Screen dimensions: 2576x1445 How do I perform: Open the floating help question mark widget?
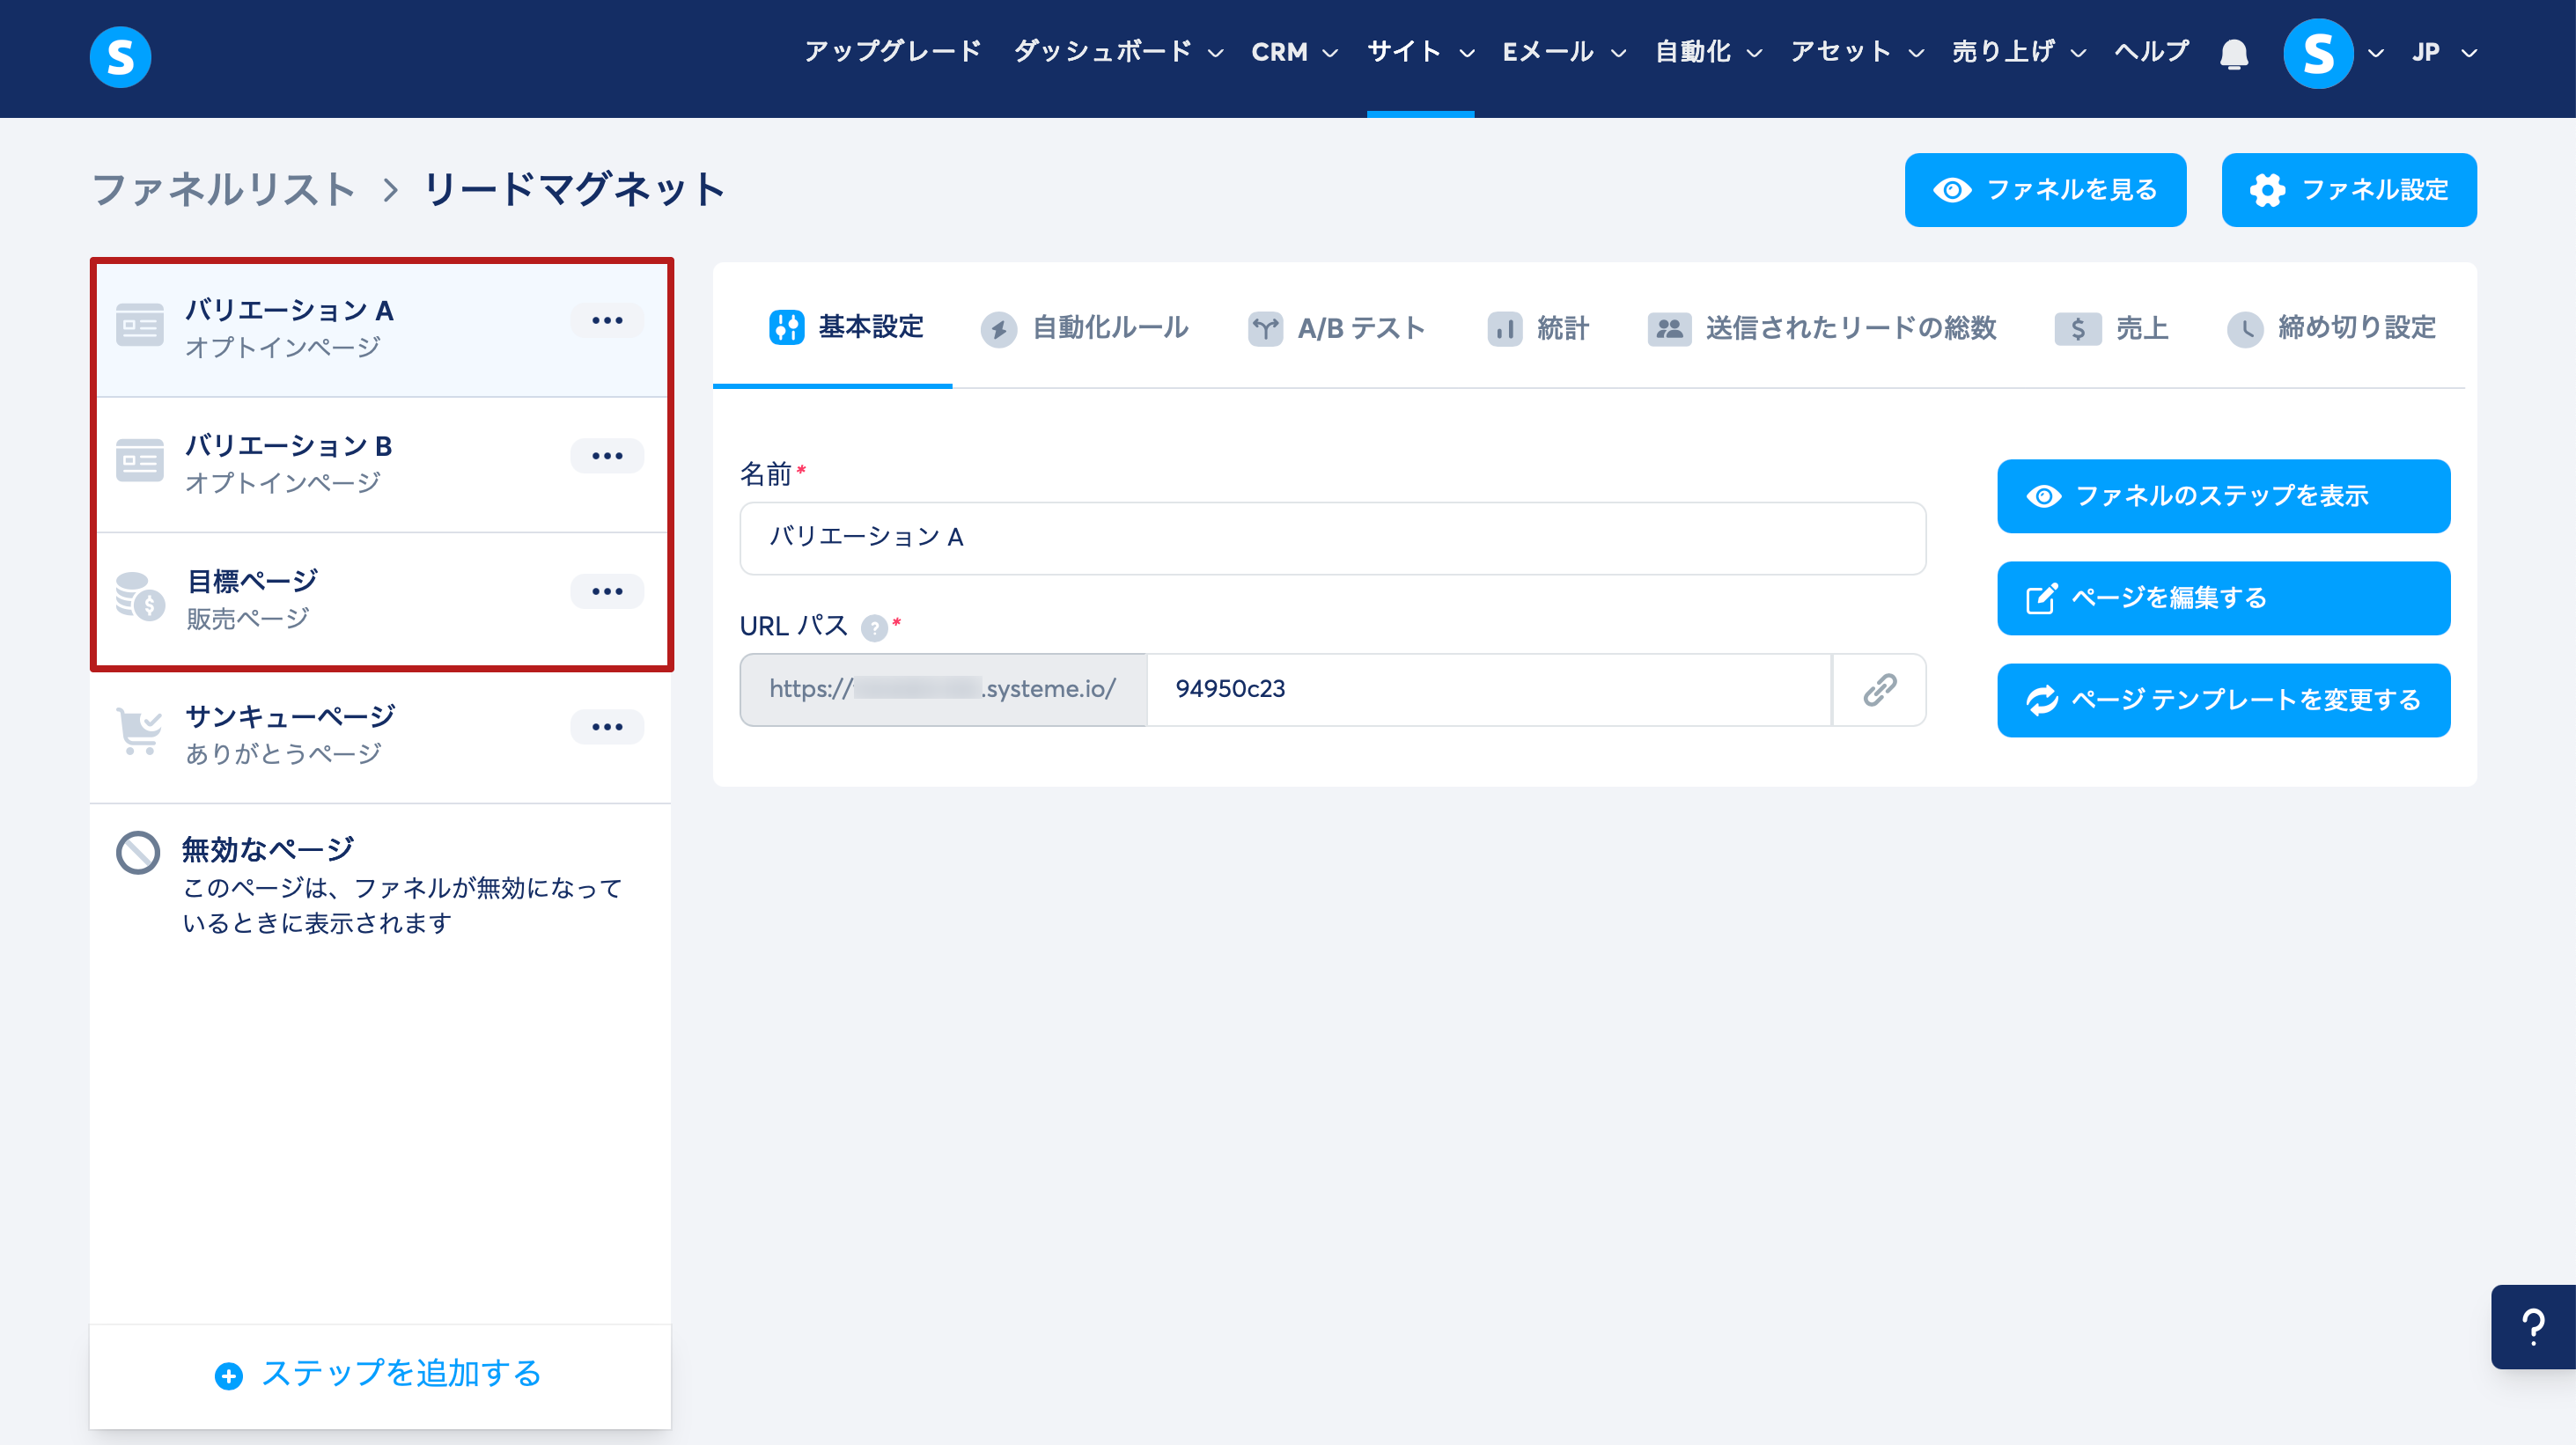coord(2532,1326)
